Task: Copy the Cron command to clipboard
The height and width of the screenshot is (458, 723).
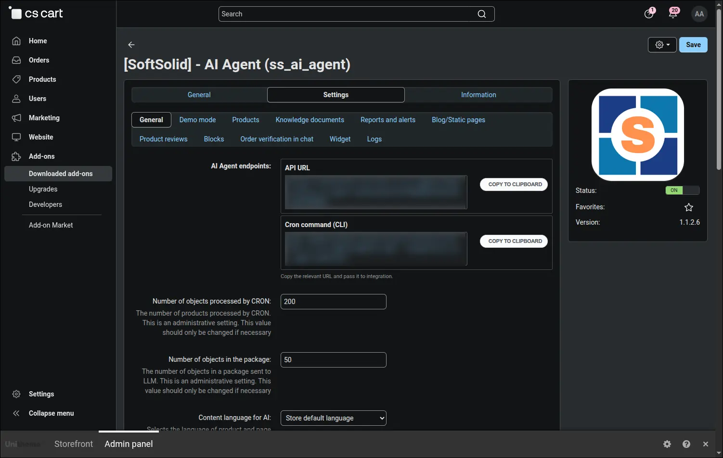Action: (x=514, y=241)
